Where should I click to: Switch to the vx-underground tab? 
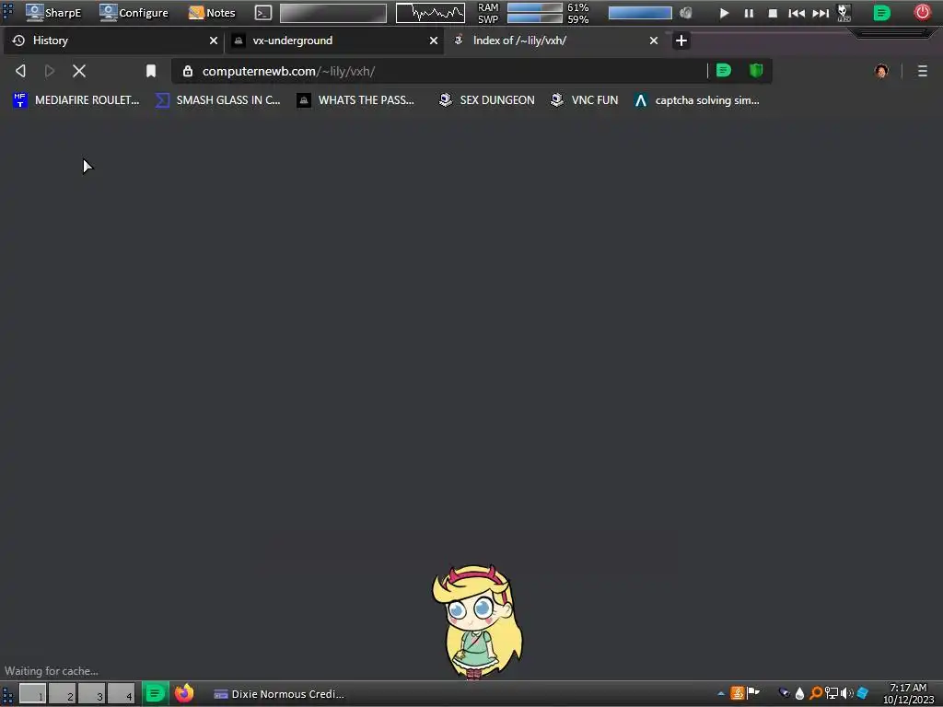point(333,41)
